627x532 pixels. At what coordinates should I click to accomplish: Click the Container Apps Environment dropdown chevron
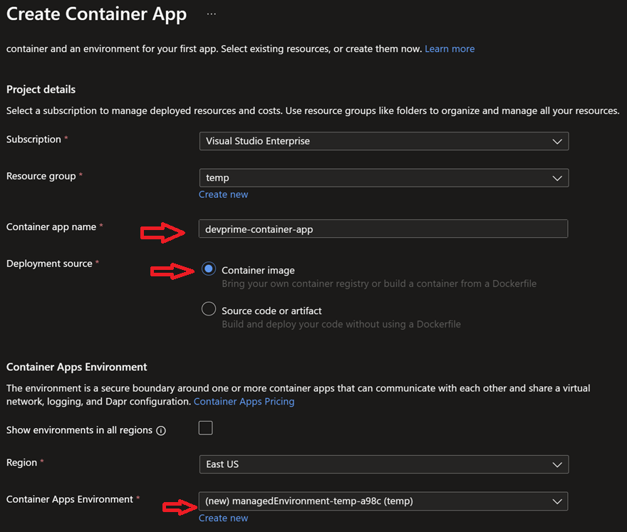point(558,501)
